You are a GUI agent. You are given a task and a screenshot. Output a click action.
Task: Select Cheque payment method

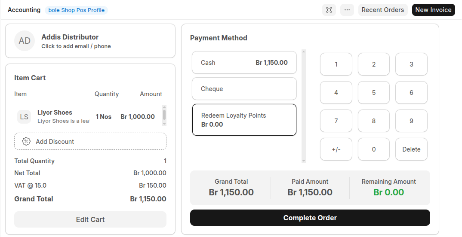click(x=244, y=89)
